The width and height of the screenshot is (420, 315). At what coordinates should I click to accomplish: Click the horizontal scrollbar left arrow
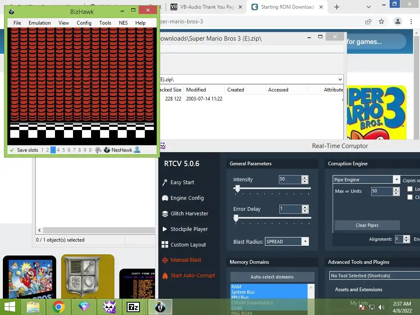click(39, 231)
